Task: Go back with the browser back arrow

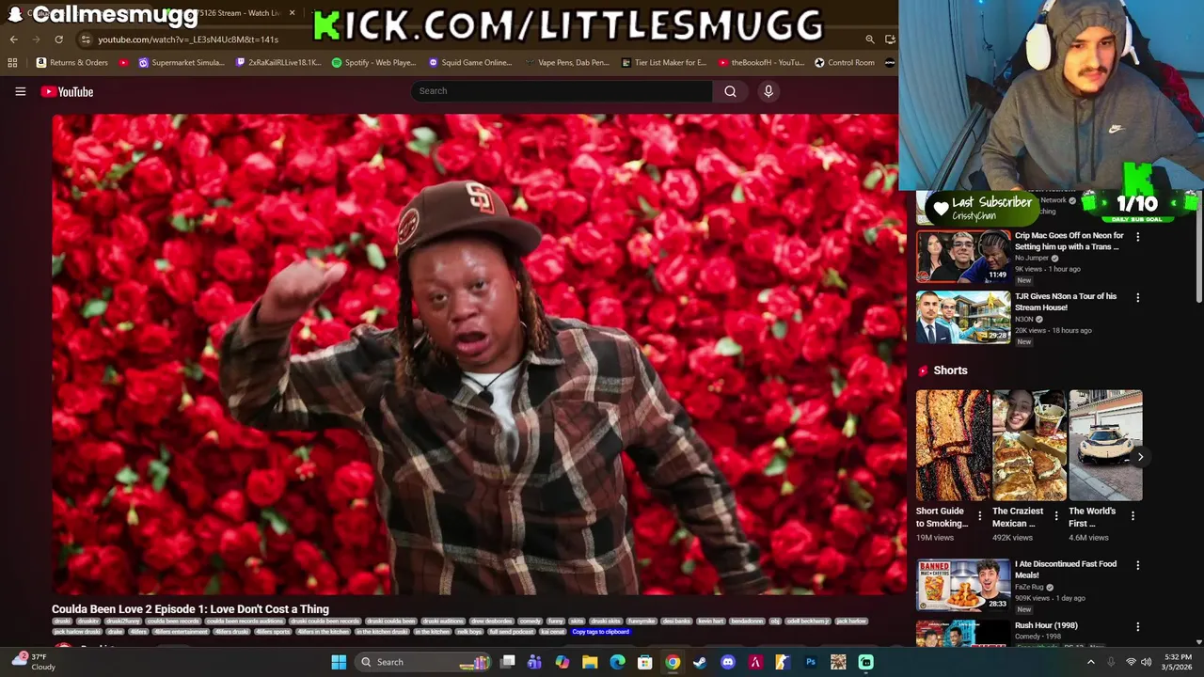Action: [13, 39]
